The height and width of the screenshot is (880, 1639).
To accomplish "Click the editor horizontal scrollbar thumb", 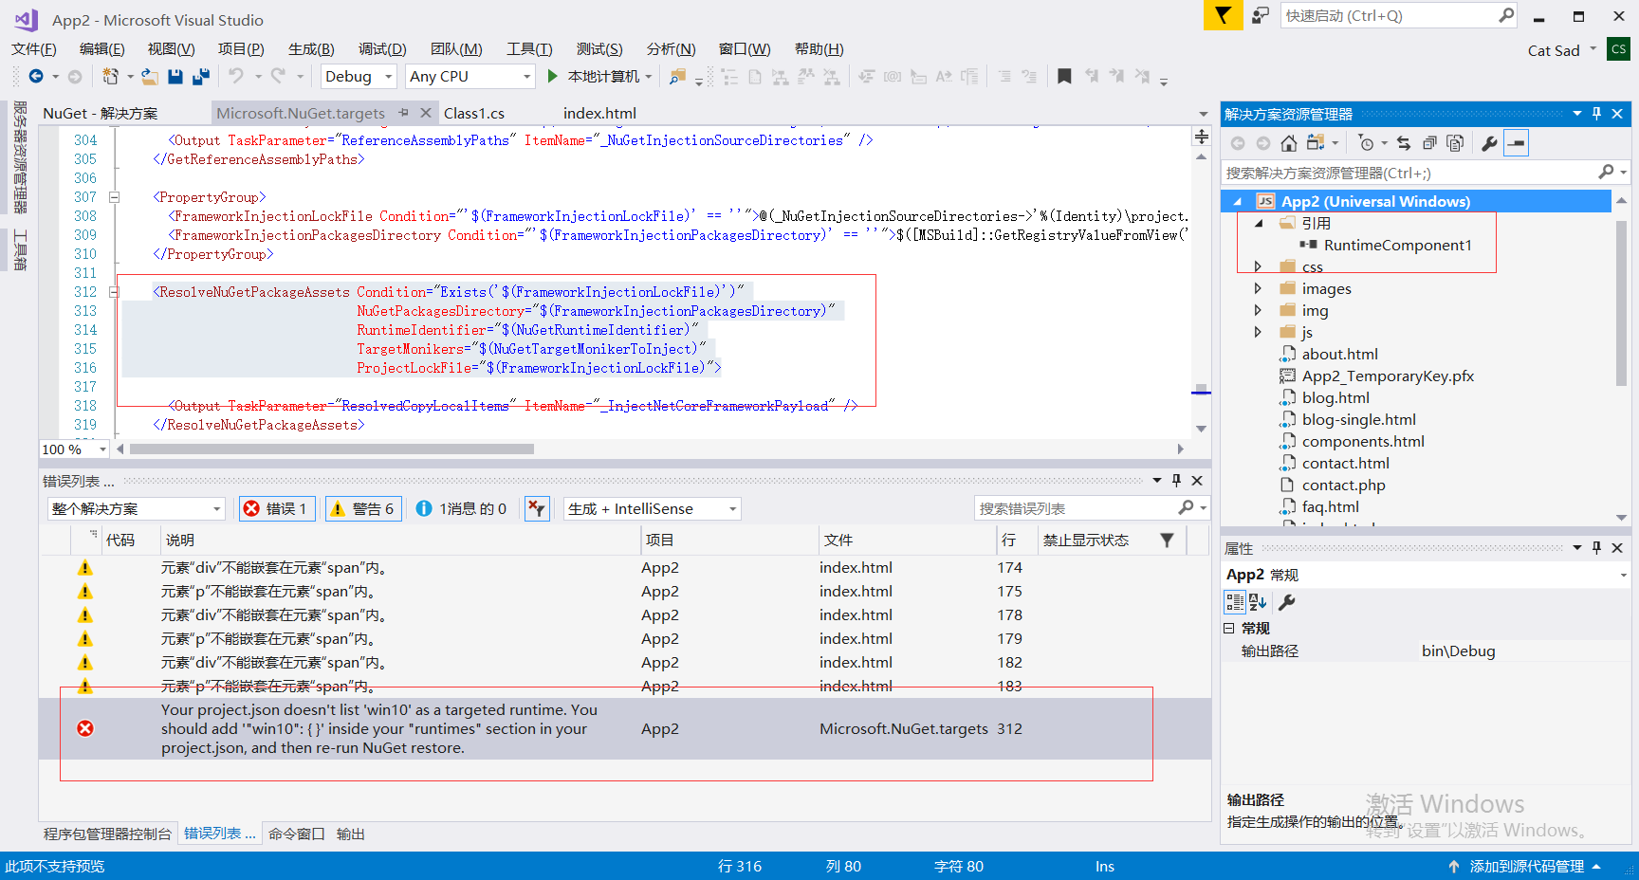I will (332, 449).
